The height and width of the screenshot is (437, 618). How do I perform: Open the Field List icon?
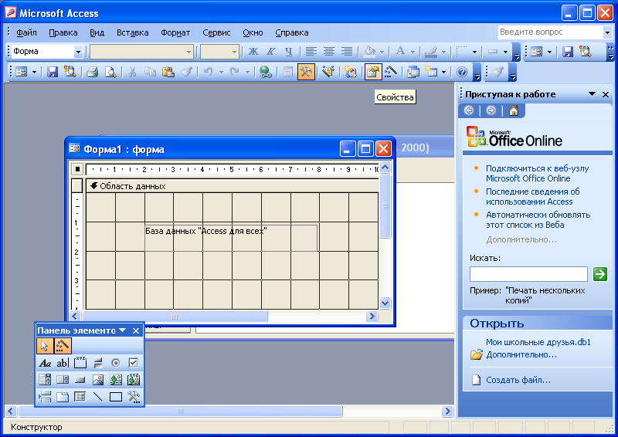coord(288,72)
